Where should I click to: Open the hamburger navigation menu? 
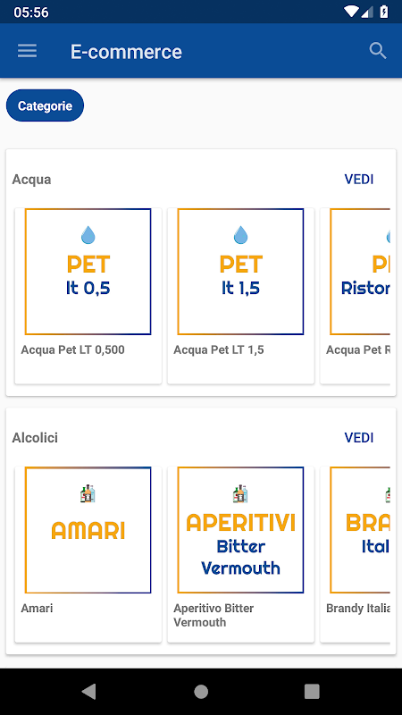(x=28, y=52)
